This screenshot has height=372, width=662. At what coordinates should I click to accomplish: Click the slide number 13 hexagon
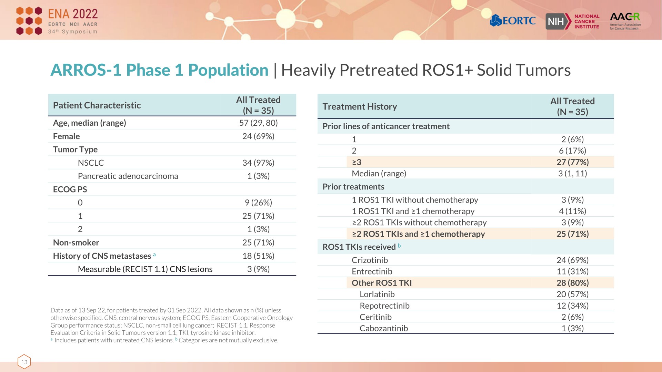24,362
